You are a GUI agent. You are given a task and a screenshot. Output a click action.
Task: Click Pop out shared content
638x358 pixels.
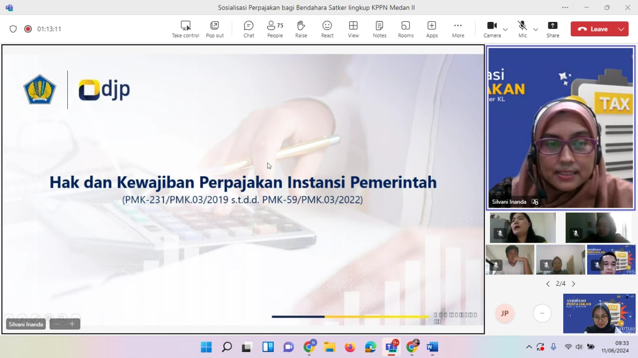coord(215,29)
